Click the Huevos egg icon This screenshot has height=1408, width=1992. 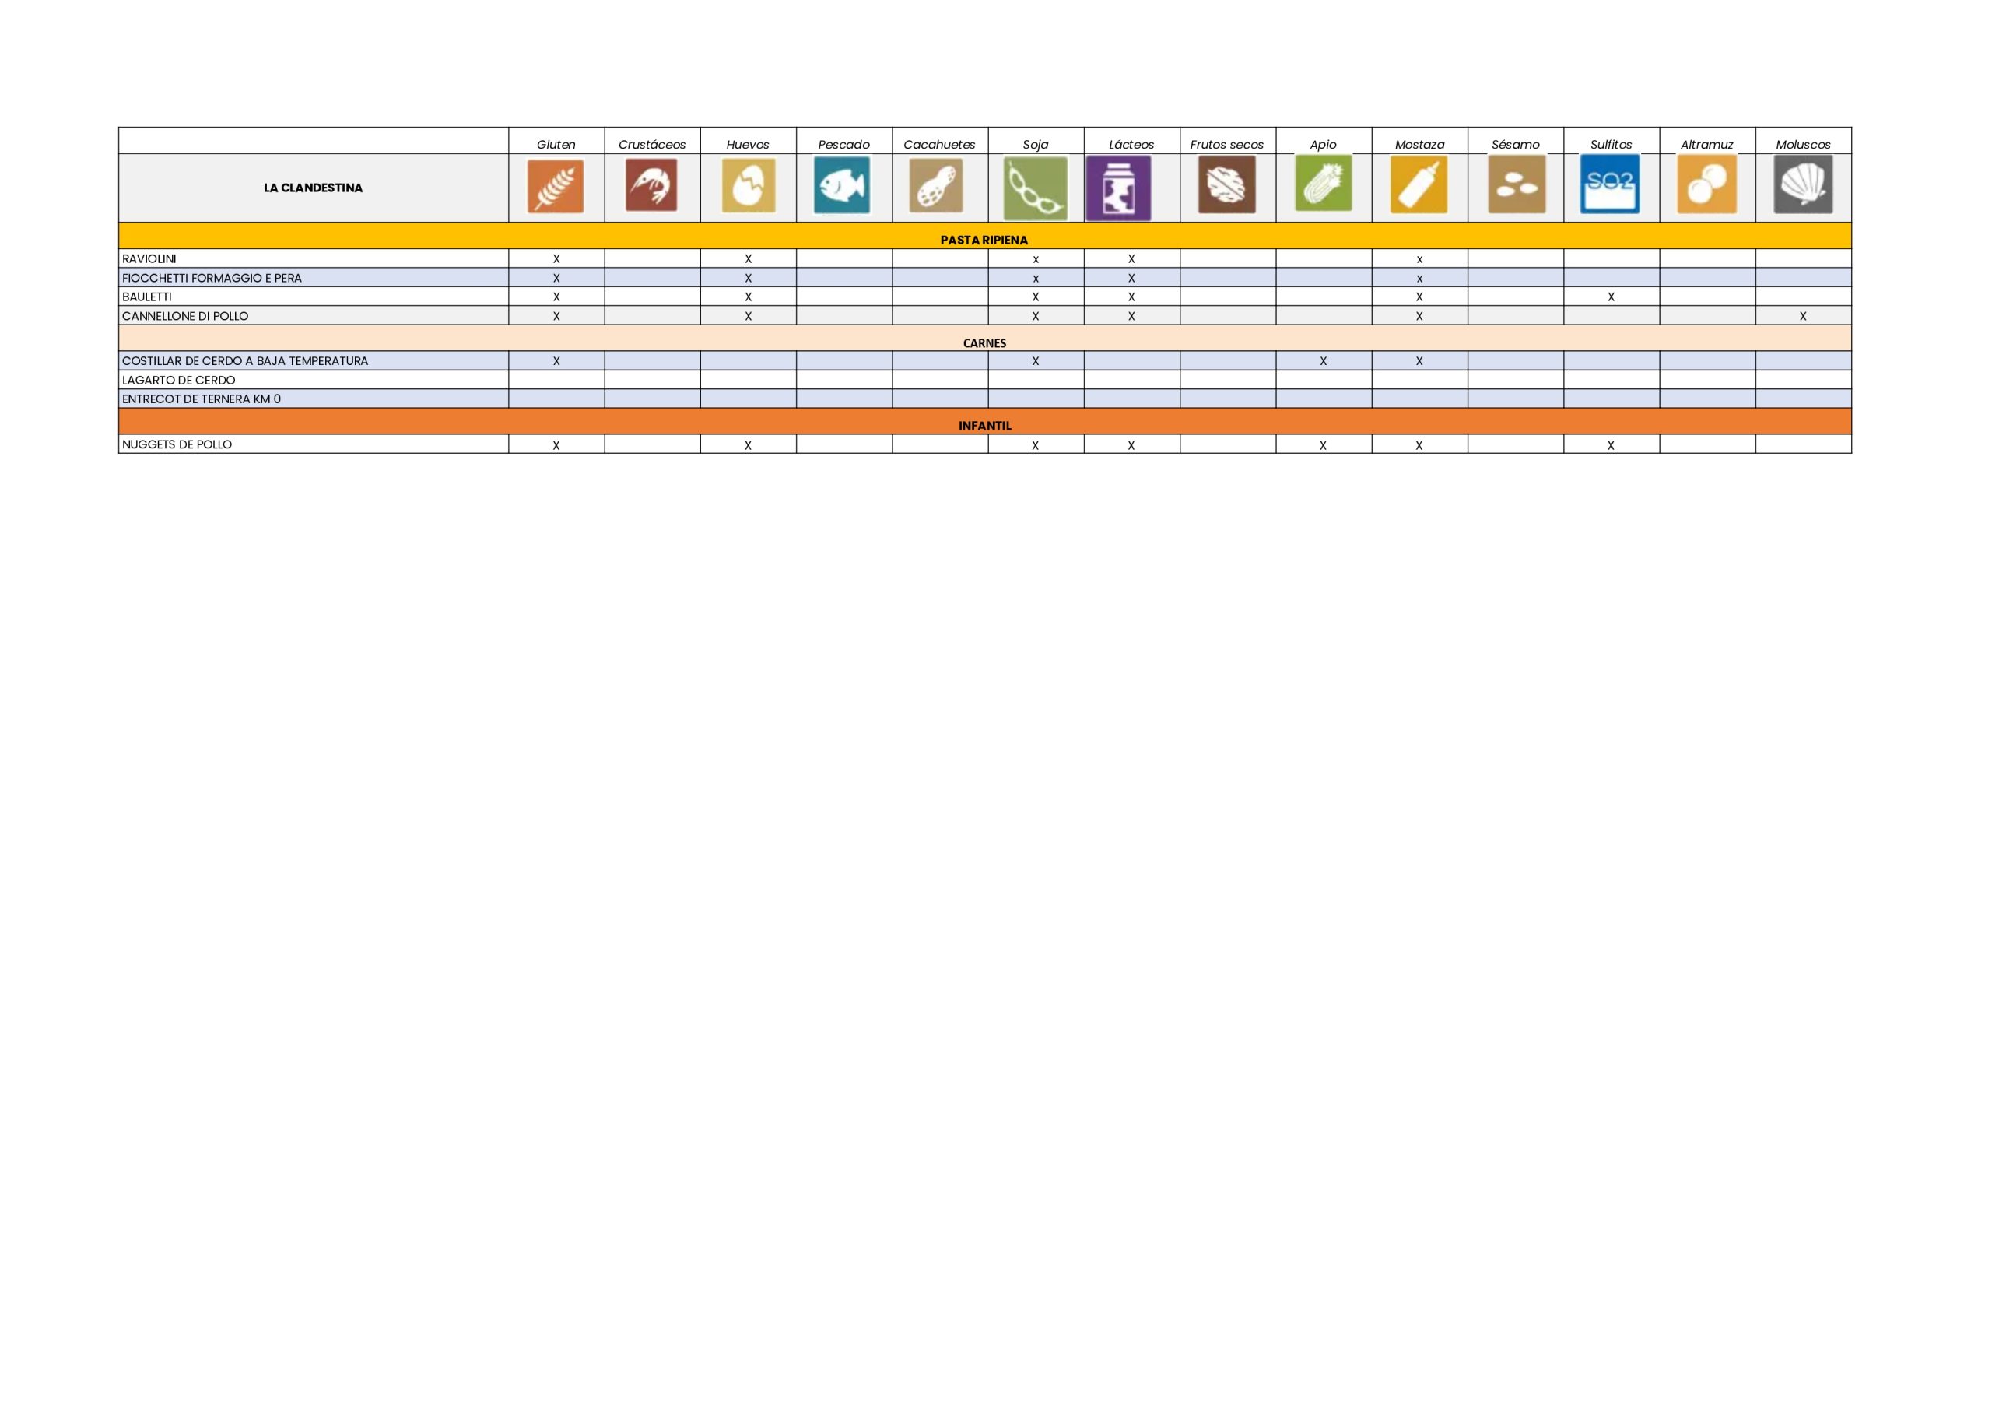(748, 186)
